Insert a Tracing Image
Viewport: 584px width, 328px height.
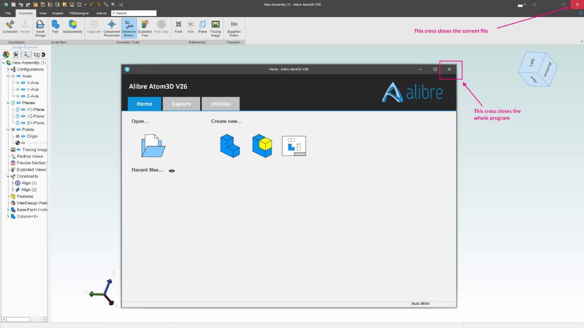click(x=215, y=28)
